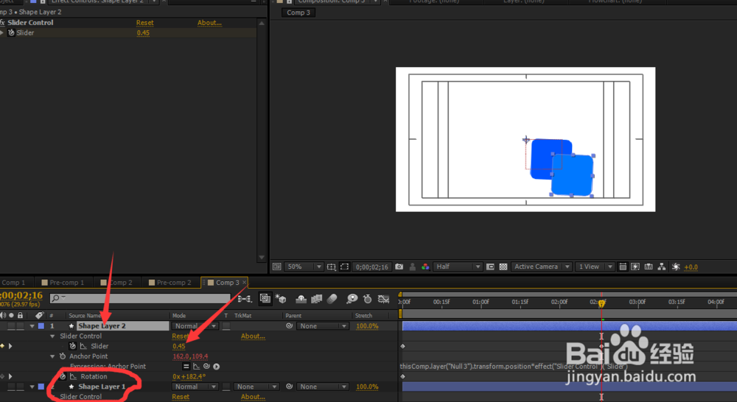Open the Graph Editor
The height and width of the screenshot is (402, 737).
tap(383, 299)
